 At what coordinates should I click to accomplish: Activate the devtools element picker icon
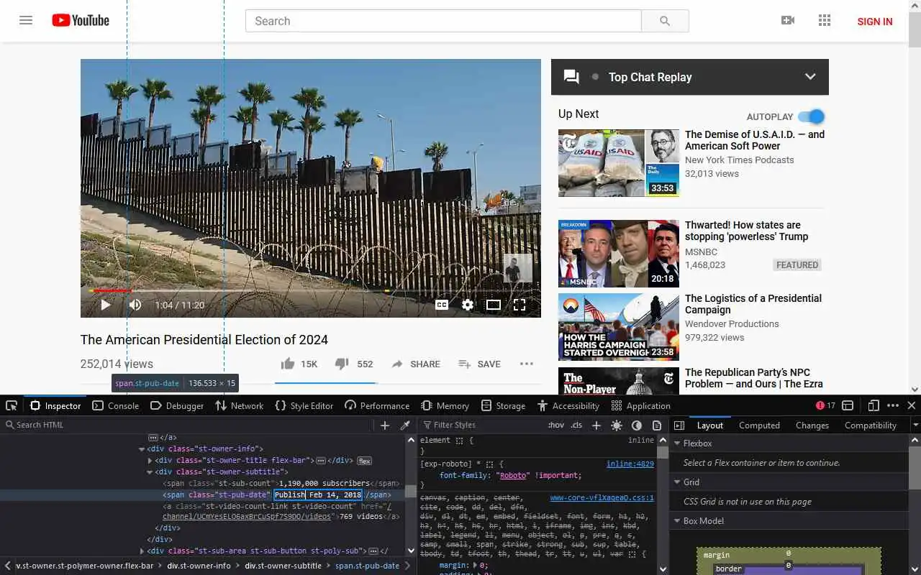[11, 405]
